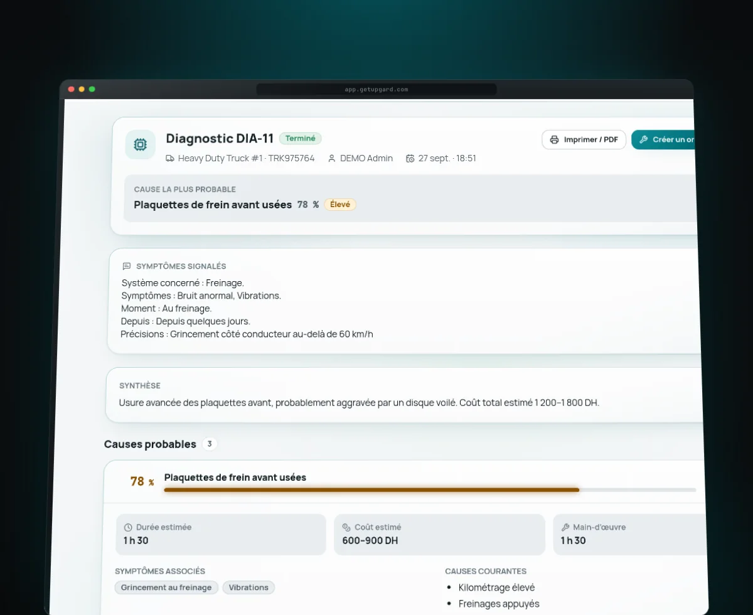Click the wrench icon in Main-d'œuvre
753x615 pixels.
tap(565, 527)
